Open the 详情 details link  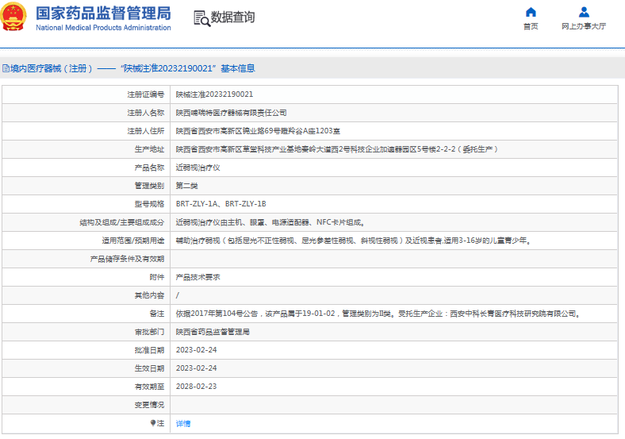pyautogui.click(x=183, y=424)
